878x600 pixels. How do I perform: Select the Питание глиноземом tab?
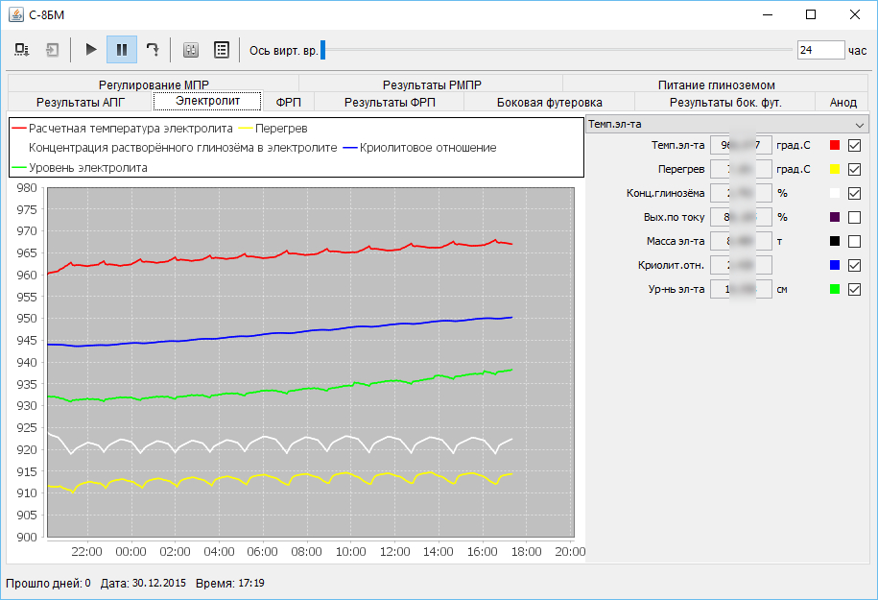[x=716, y=84]
